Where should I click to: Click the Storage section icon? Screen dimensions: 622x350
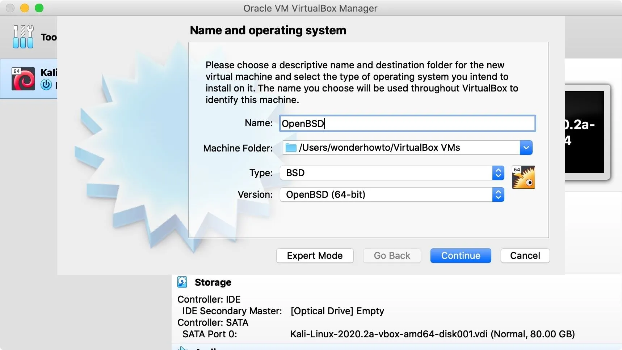(x=182, y=282)
